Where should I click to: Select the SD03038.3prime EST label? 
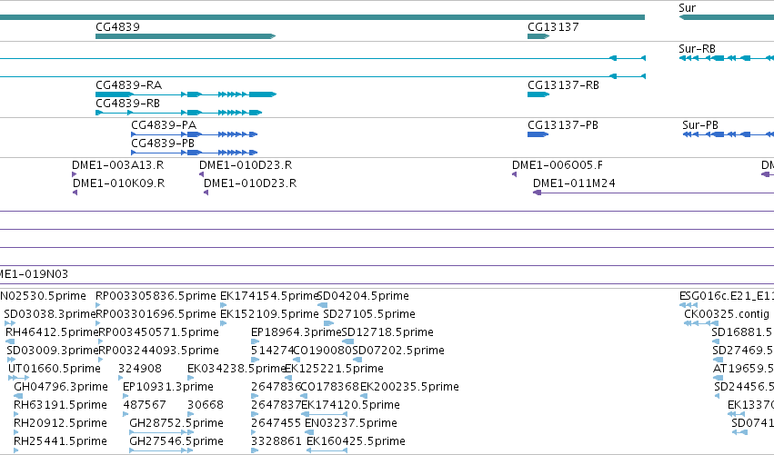click(50, 314)
